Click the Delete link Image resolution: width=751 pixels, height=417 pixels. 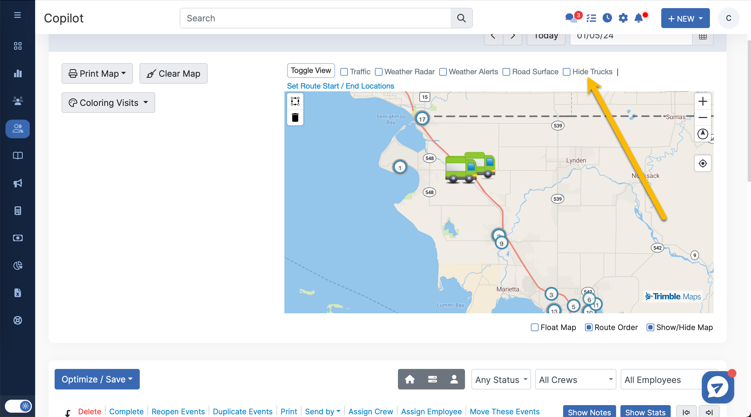click(89, 412)
